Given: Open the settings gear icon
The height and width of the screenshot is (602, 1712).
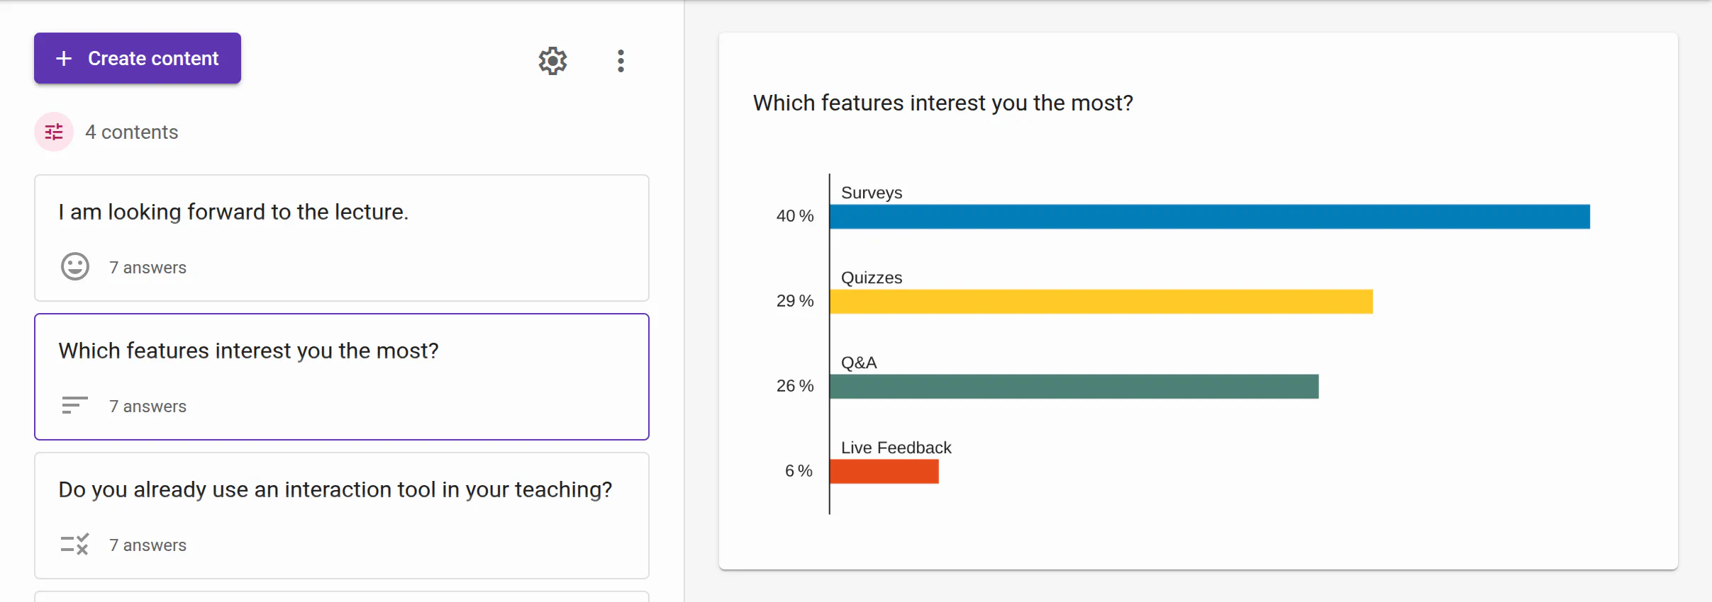Looking at the screenshot, I should coord(552,61).
